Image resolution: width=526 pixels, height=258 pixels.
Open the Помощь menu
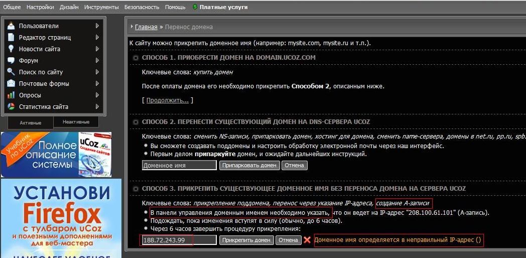[x=175, y=7]
